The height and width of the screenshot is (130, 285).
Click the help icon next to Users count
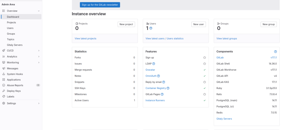pos(151,28)
